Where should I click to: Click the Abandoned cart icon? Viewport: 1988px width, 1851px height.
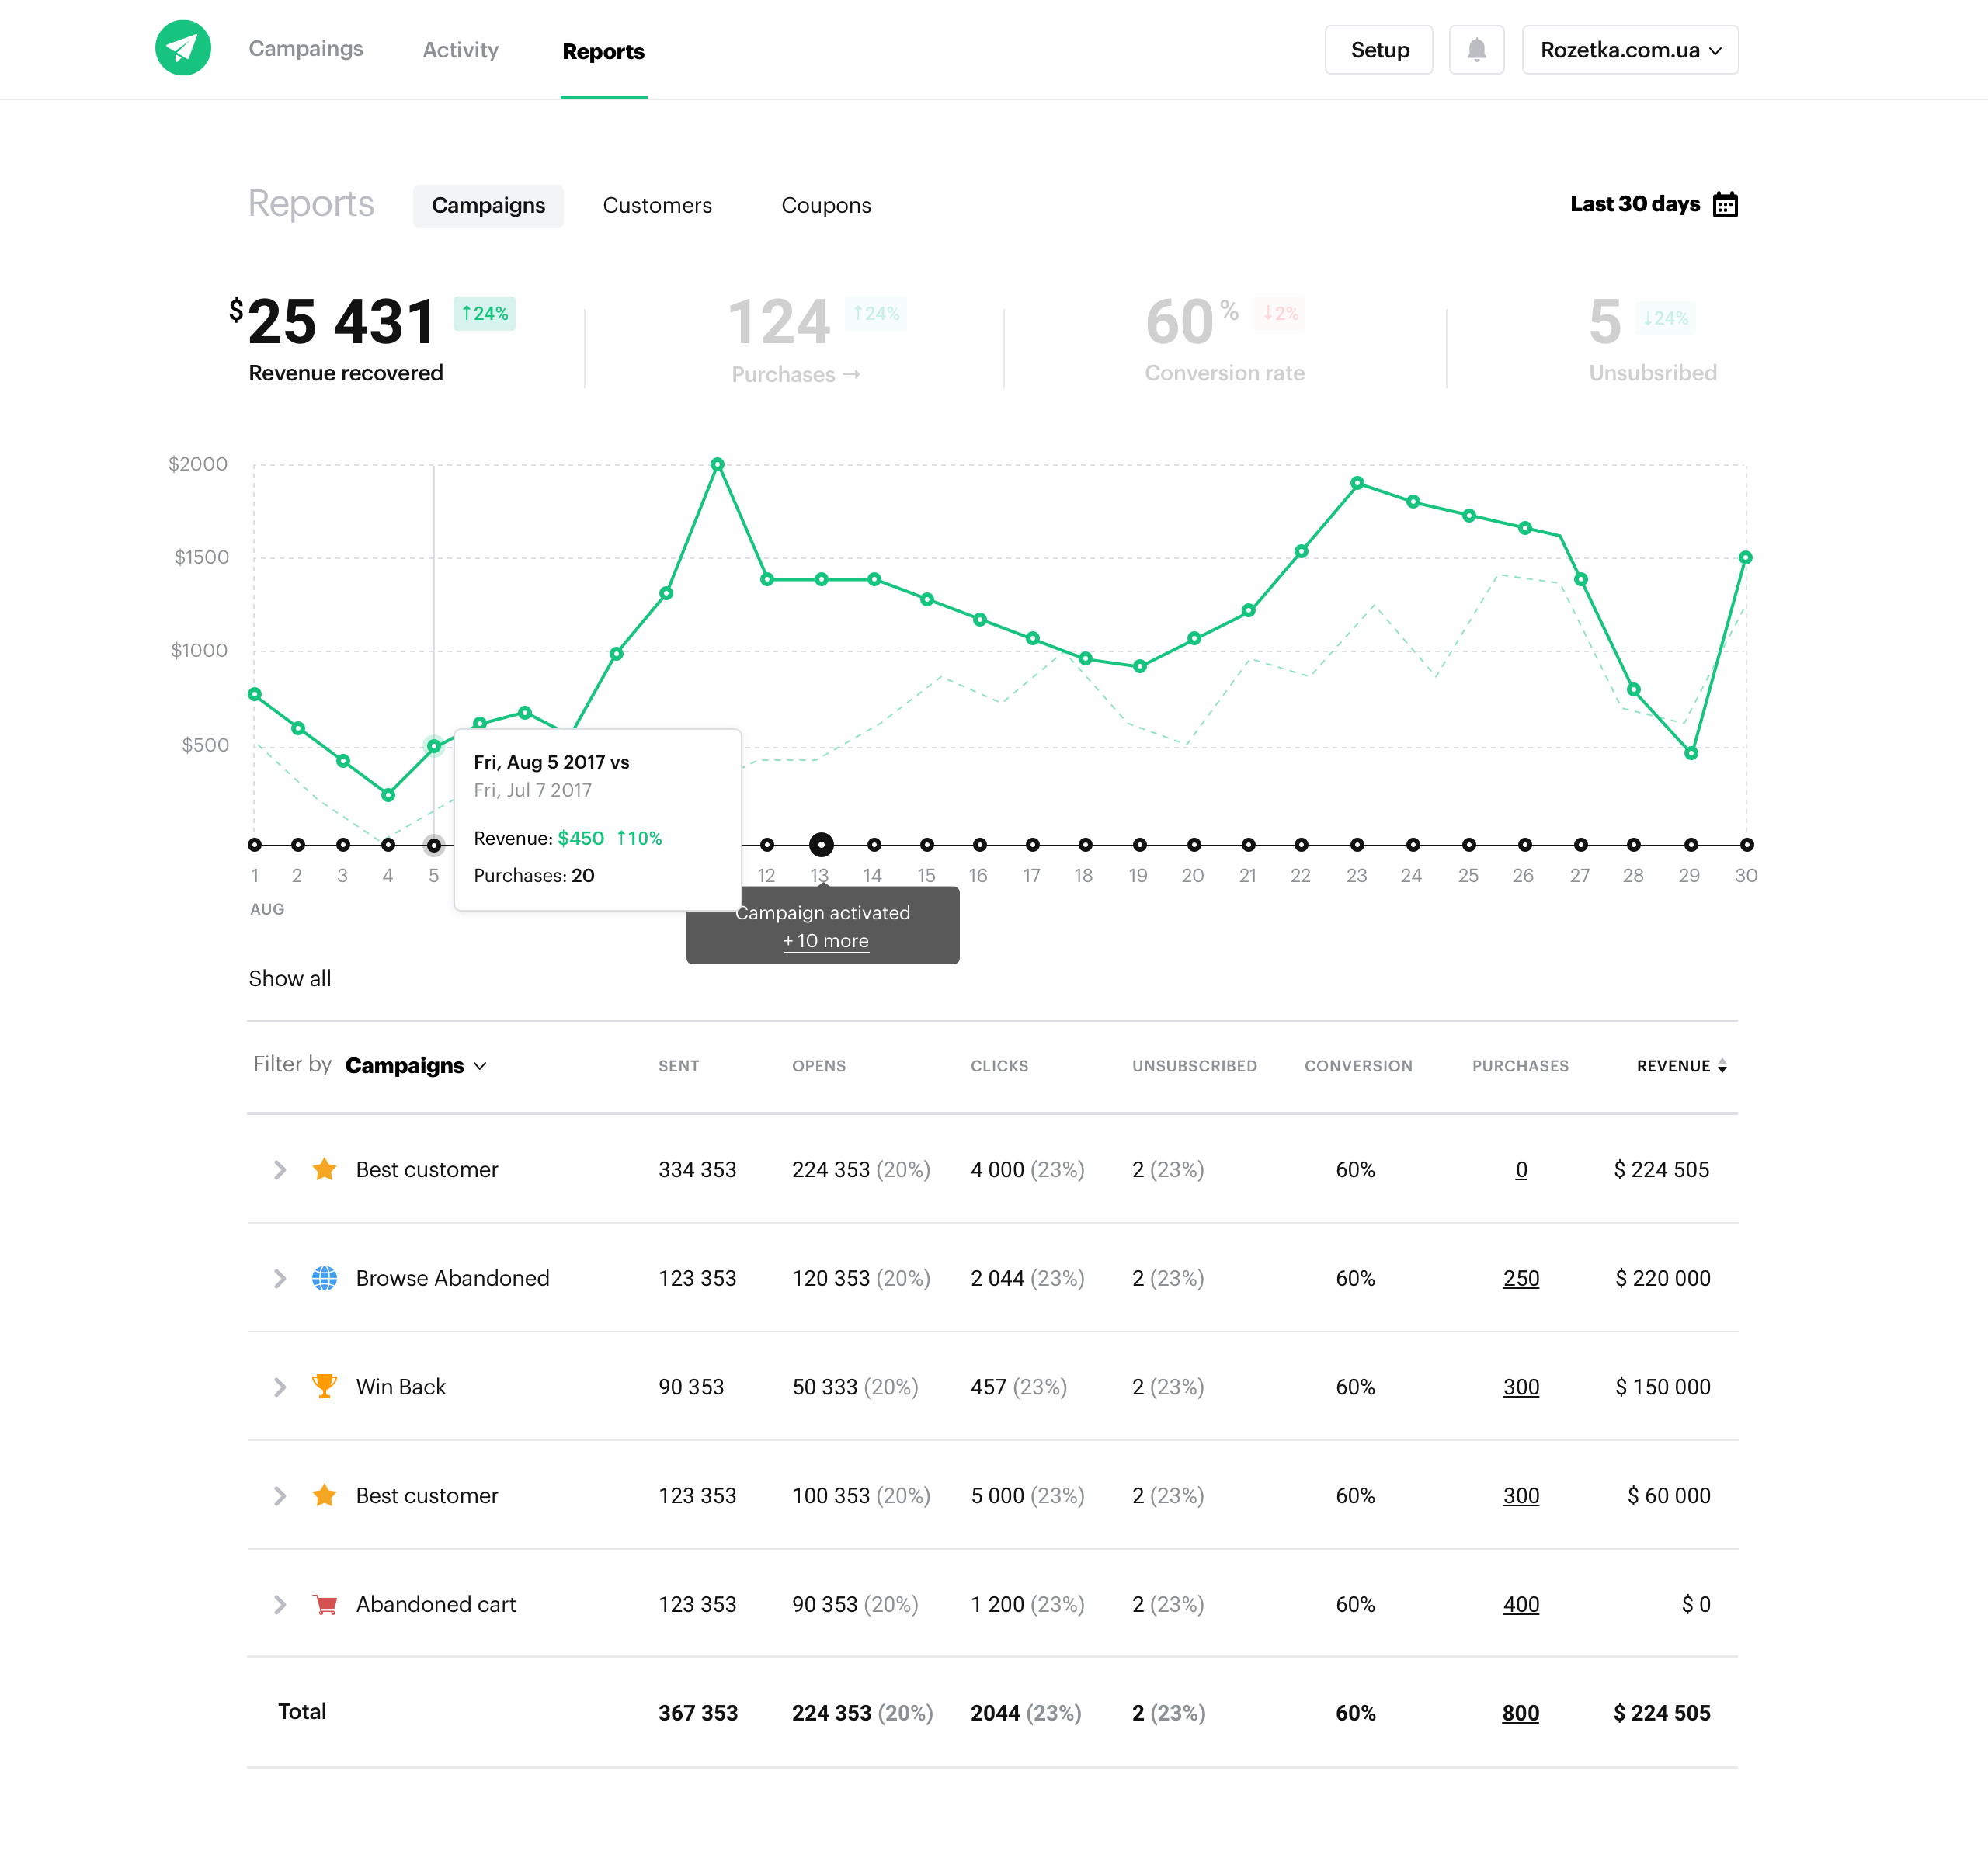pyautogui.click(x=324, y=1604)
